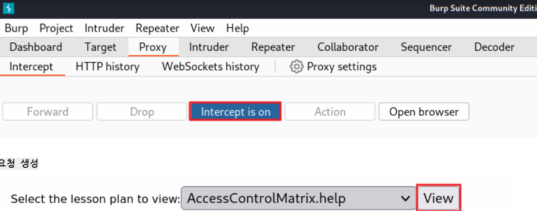Open the Burp menu
Viewport: 537px width, 211px height.
point(16,28)
